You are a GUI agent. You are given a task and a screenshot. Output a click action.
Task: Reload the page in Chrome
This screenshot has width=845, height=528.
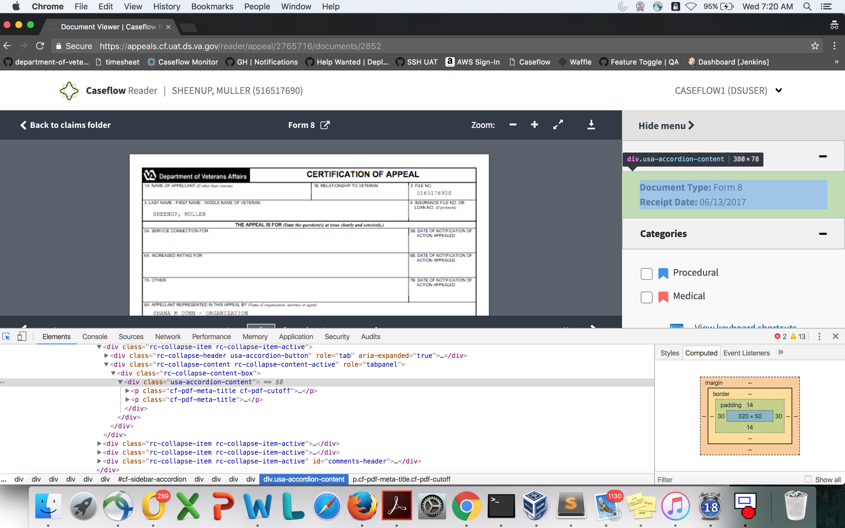tap(40, 46)
